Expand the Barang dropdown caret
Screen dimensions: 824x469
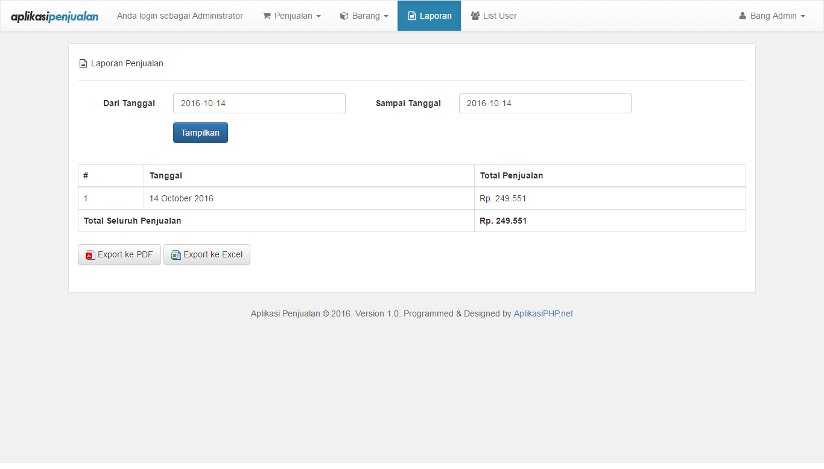(386, 16)
